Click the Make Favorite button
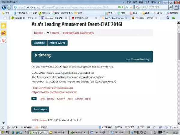Screen dimensions: 180x135 (x=58, y=43)
